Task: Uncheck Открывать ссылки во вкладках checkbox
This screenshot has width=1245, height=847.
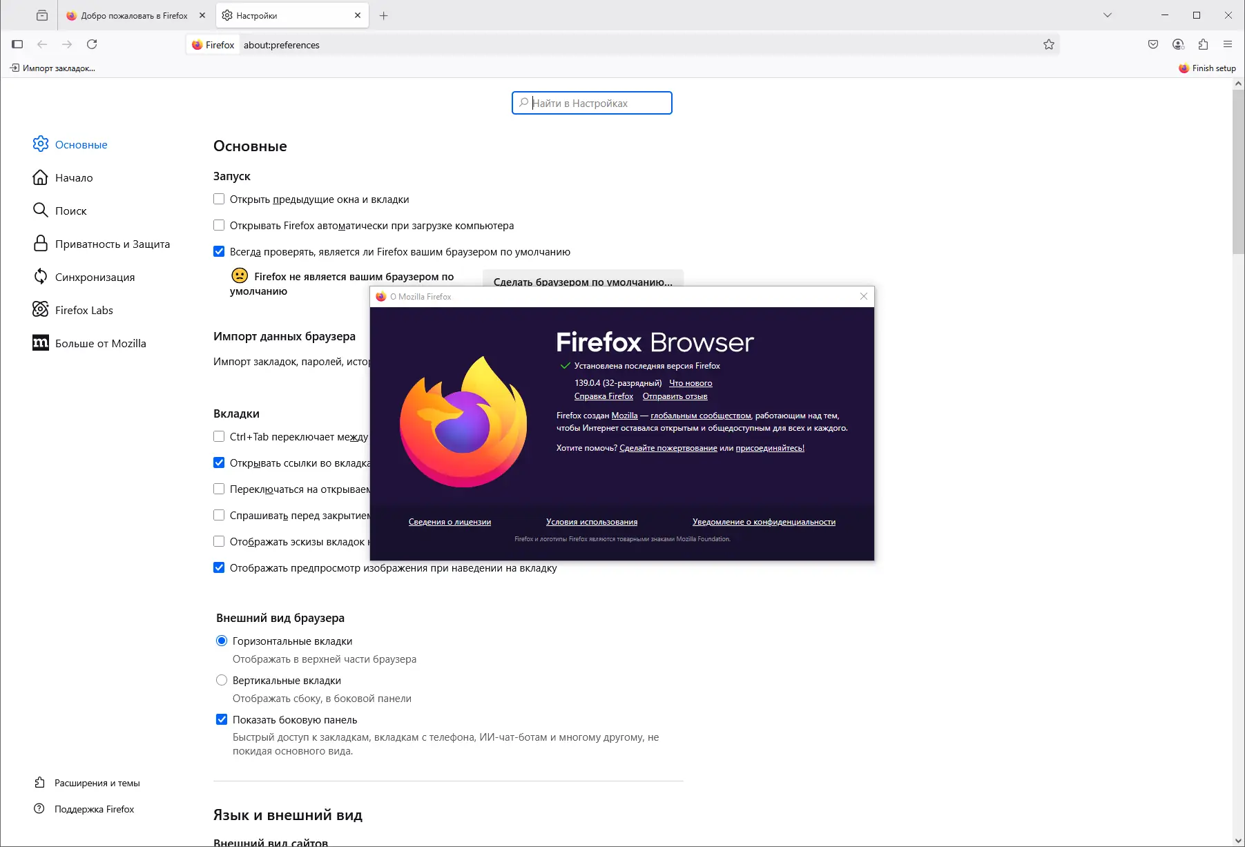Action: point(219,463)
